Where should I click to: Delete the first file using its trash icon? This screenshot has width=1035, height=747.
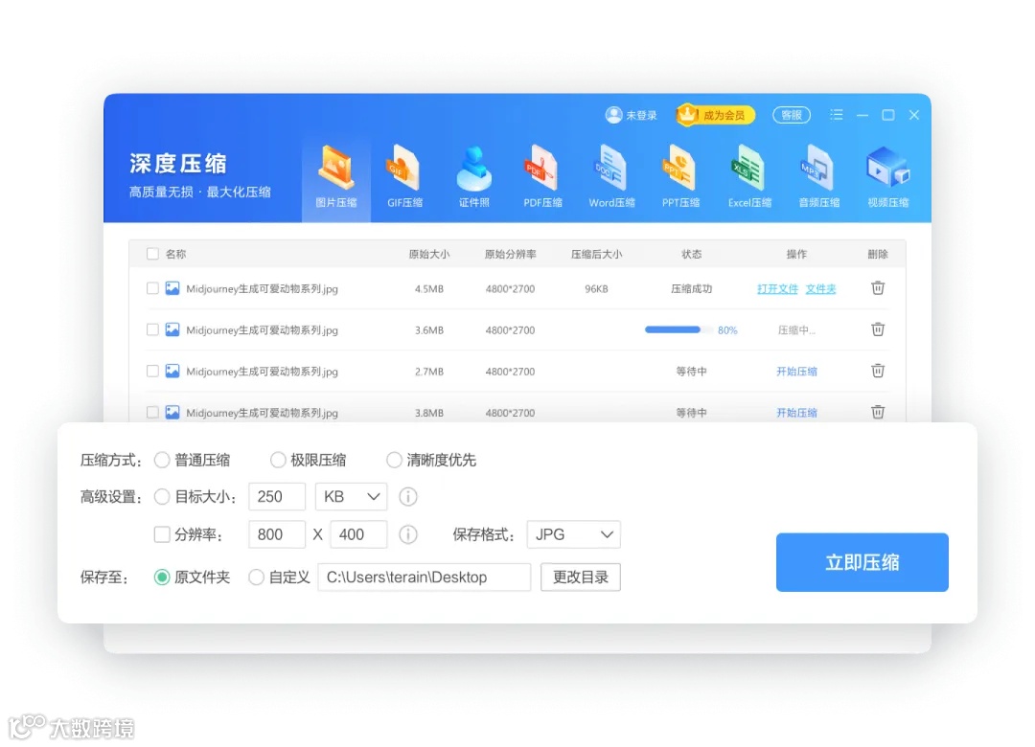(x=878, y=287)
